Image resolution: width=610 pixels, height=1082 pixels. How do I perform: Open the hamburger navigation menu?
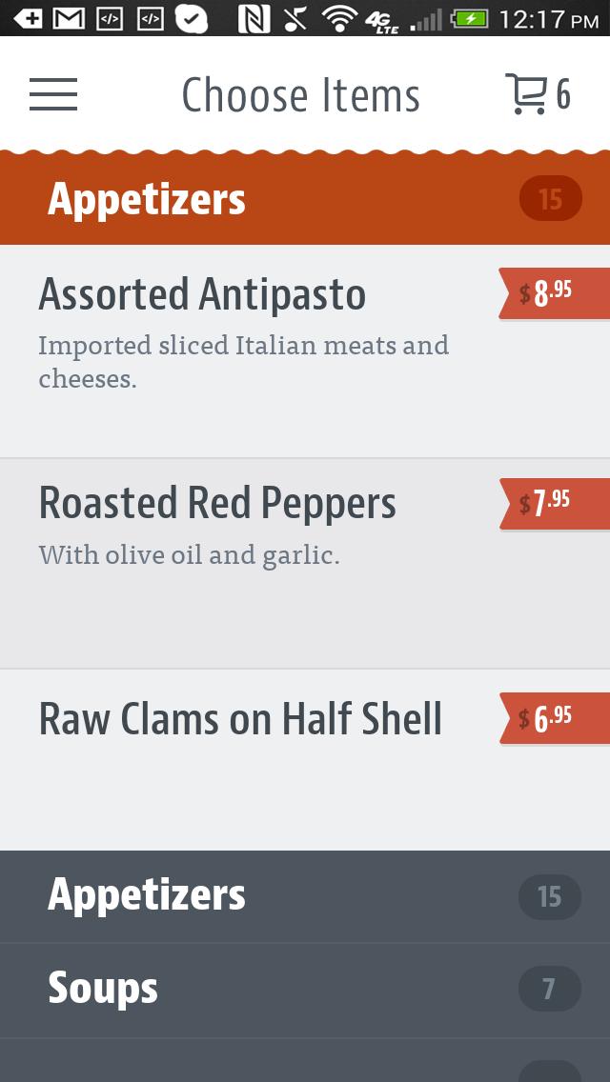click(53, 95)
